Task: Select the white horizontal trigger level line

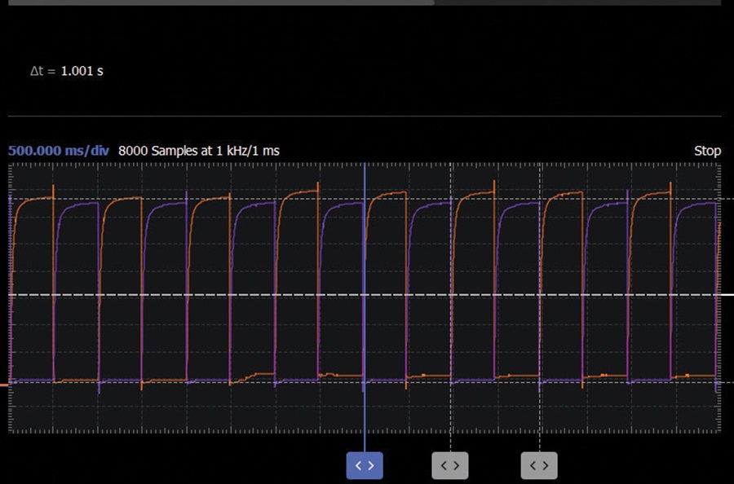Action: pos(365,295)
